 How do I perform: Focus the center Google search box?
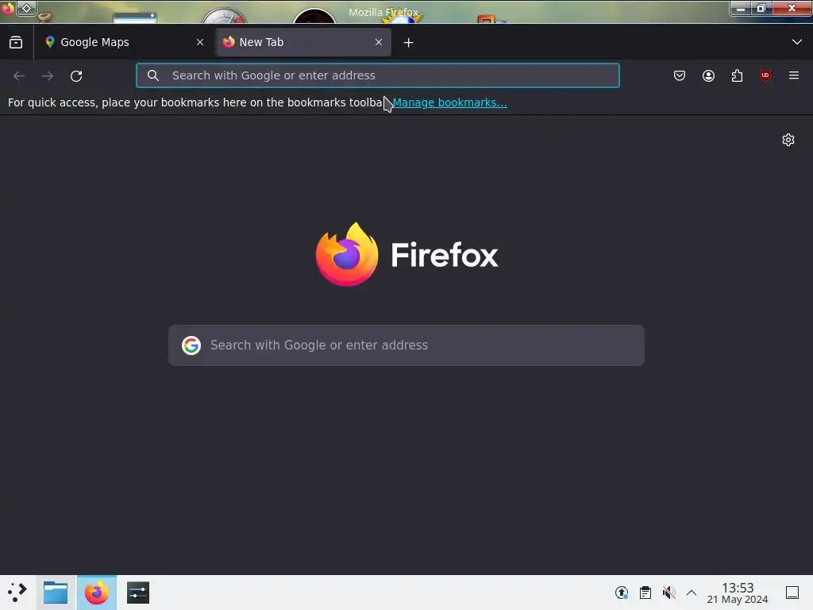click(406, 346)
